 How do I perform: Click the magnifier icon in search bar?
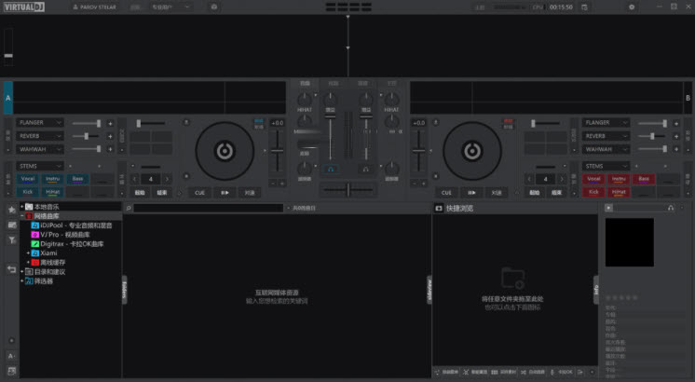pyautogui.click(x=129, y=208)
